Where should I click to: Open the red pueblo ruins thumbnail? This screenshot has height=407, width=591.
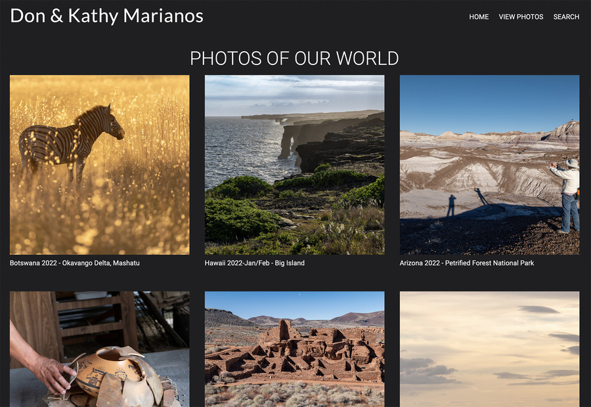(294, 349)
